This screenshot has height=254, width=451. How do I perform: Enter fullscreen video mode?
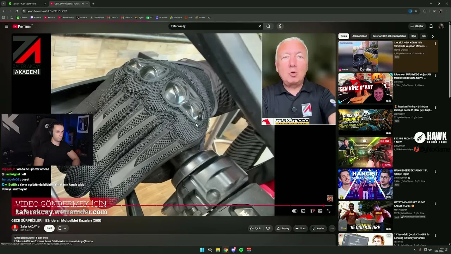tap(328, 211)
